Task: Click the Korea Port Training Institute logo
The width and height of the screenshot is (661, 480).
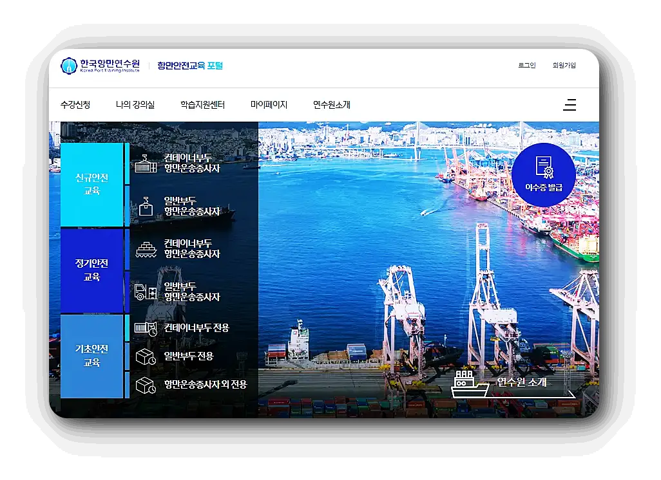Action: (x=100, y=66)
